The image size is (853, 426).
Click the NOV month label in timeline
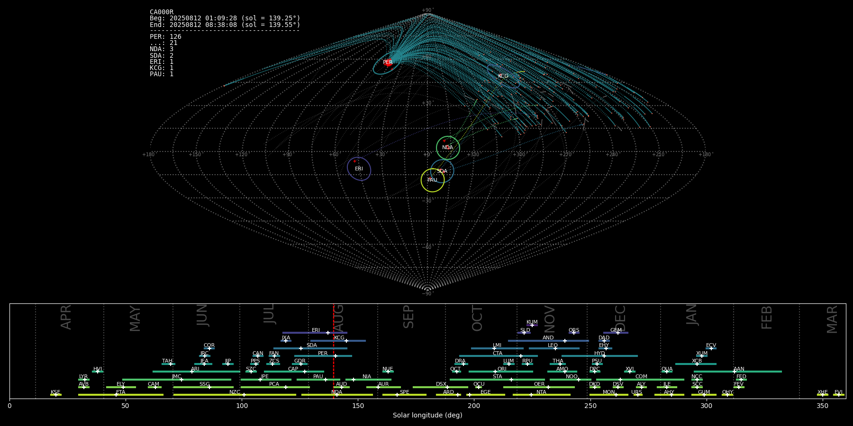coord(550,319)
